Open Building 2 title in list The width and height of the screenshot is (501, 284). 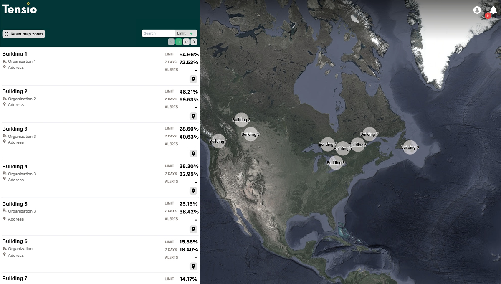[15, 91]
